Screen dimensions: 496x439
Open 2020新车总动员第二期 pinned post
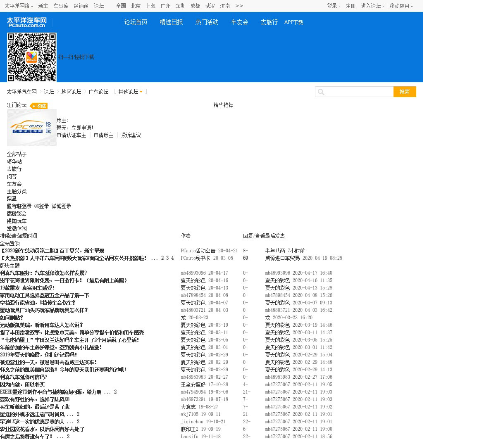point(52,251)
